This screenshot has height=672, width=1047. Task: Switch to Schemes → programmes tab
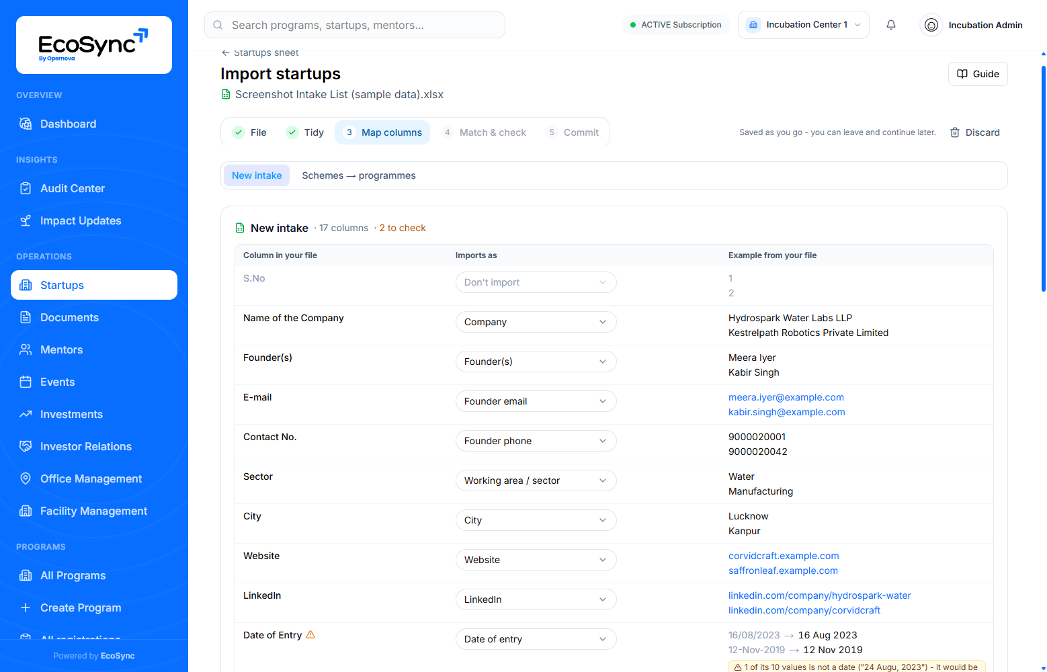pyautogui.click(x=359, y=175)
